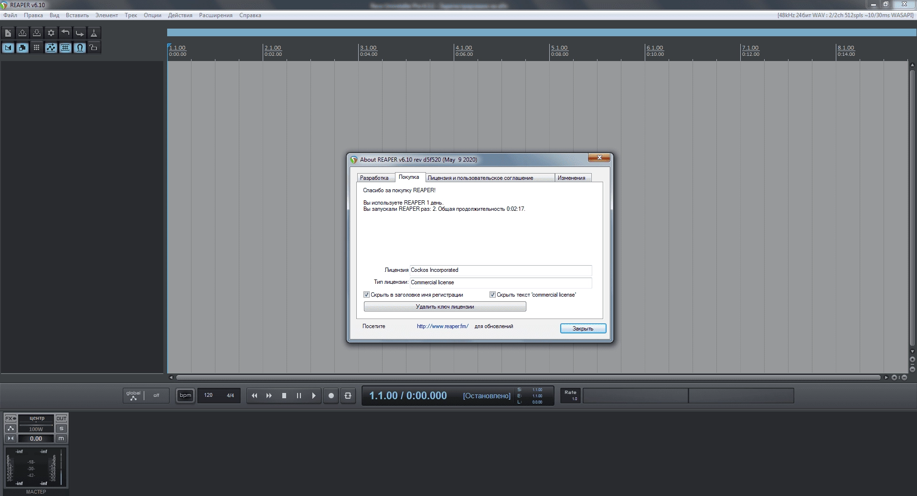Click Удалить ключ лицензии button

445,307
